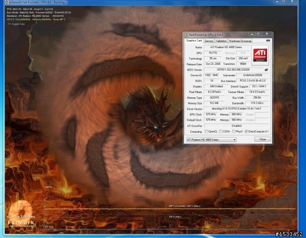Click the Technology field showing 55 nm
This screenshot has width=306, height=238.
(x=213, y=58)
